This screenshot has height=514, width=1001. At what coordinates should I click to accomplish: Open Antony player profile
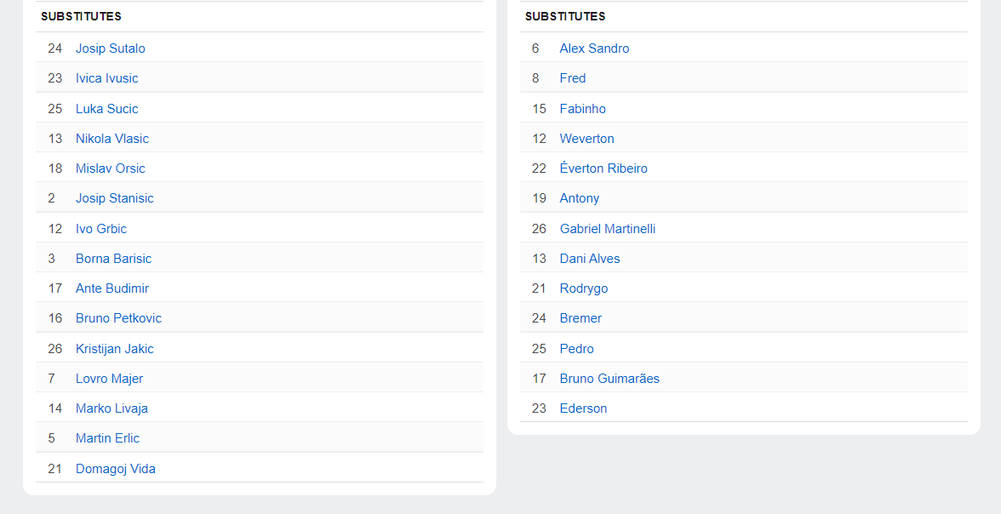pos(580,198)
